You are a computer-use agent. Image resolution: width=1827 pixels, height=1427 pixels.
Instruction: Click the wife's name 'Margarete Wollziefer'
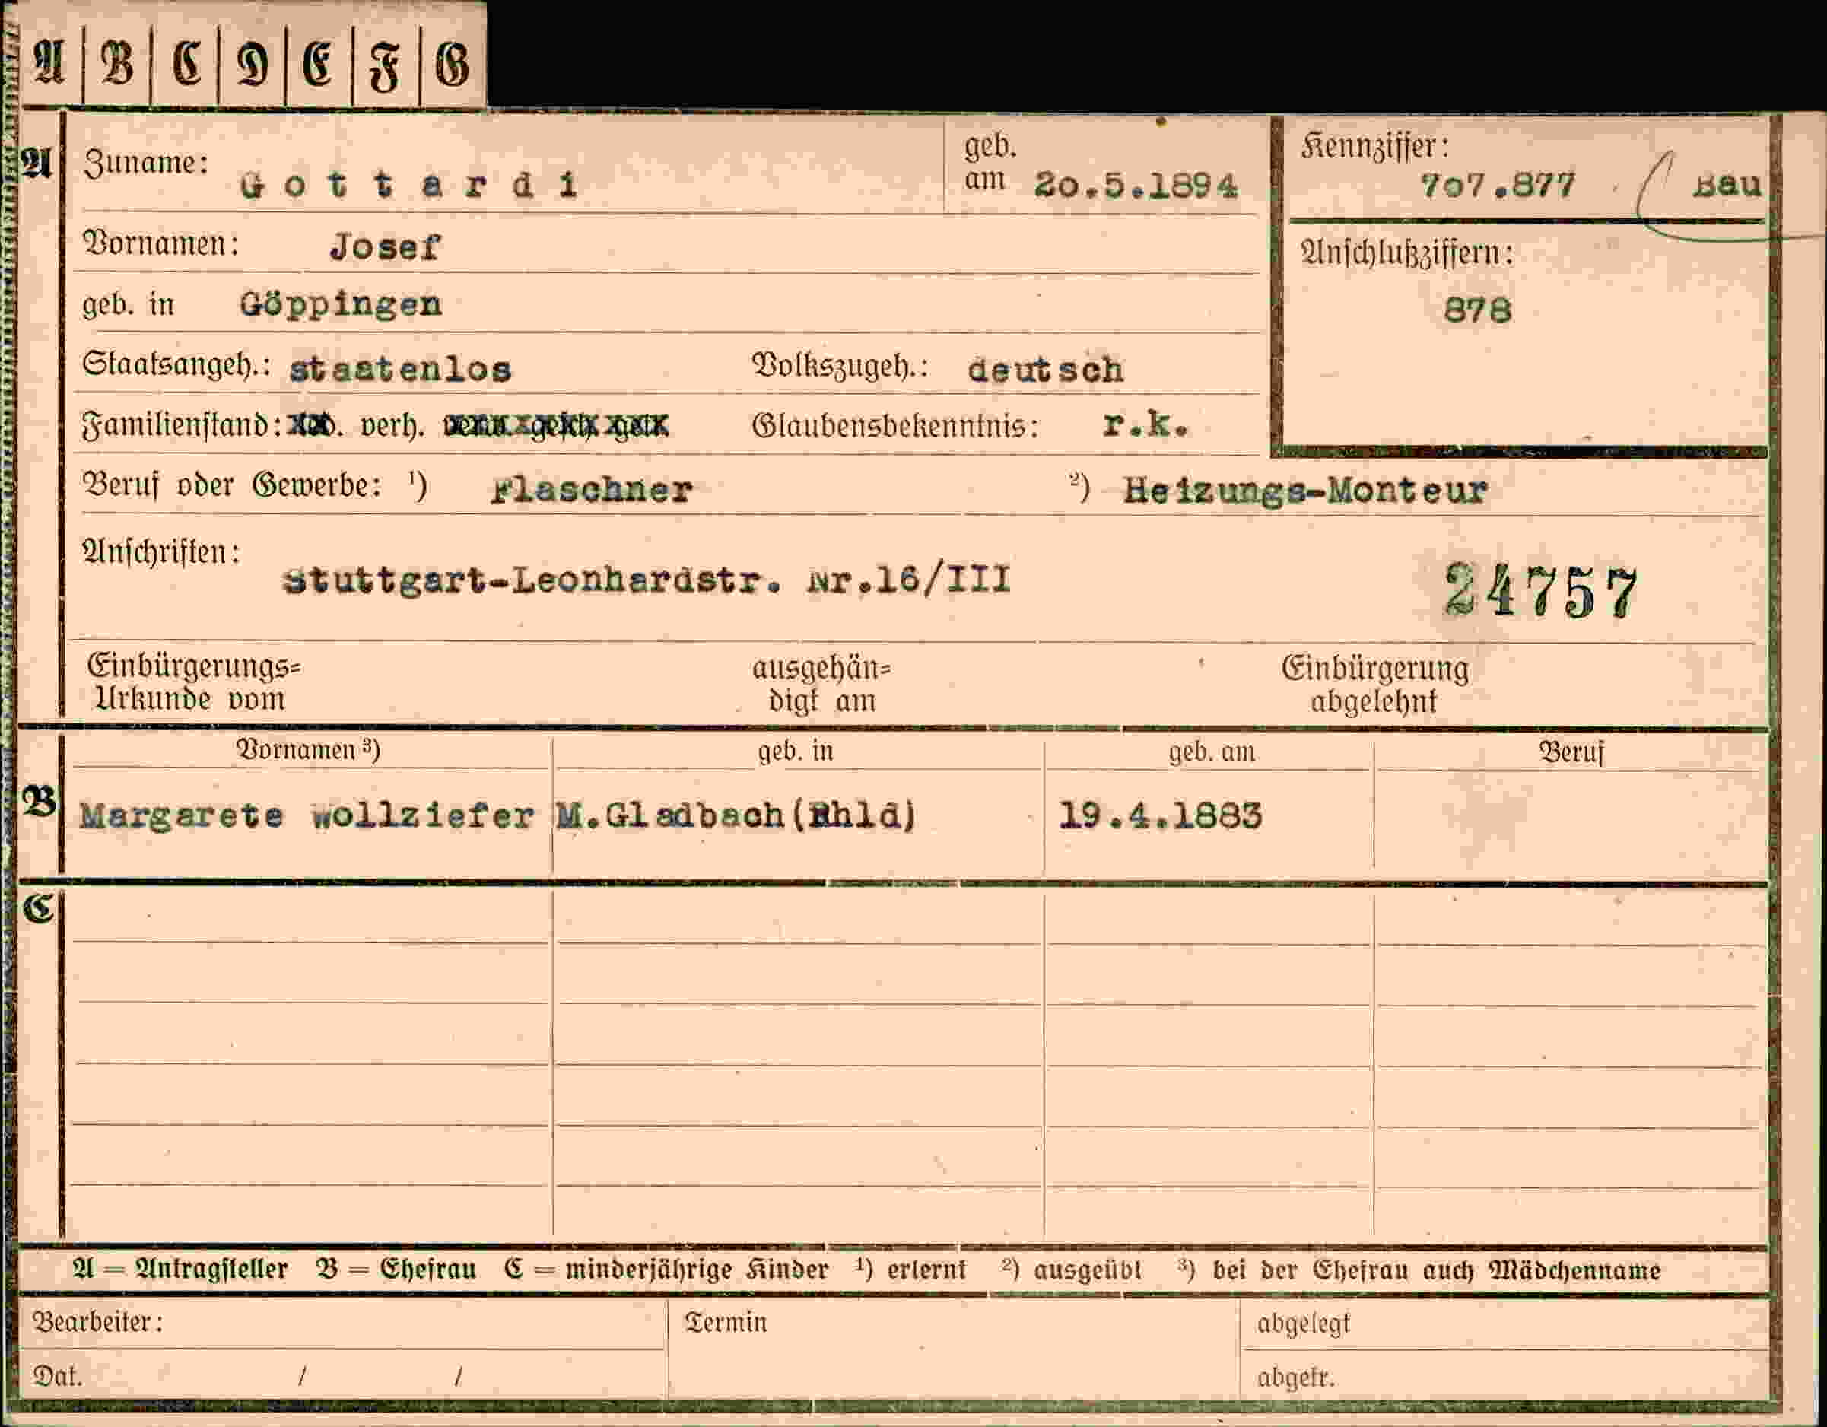pyautogui.click(x=307, y=815)
